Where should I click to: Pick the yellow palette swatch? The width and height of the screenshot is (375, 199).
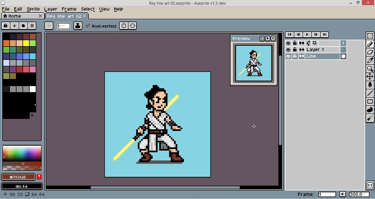[x=26, y=43]
